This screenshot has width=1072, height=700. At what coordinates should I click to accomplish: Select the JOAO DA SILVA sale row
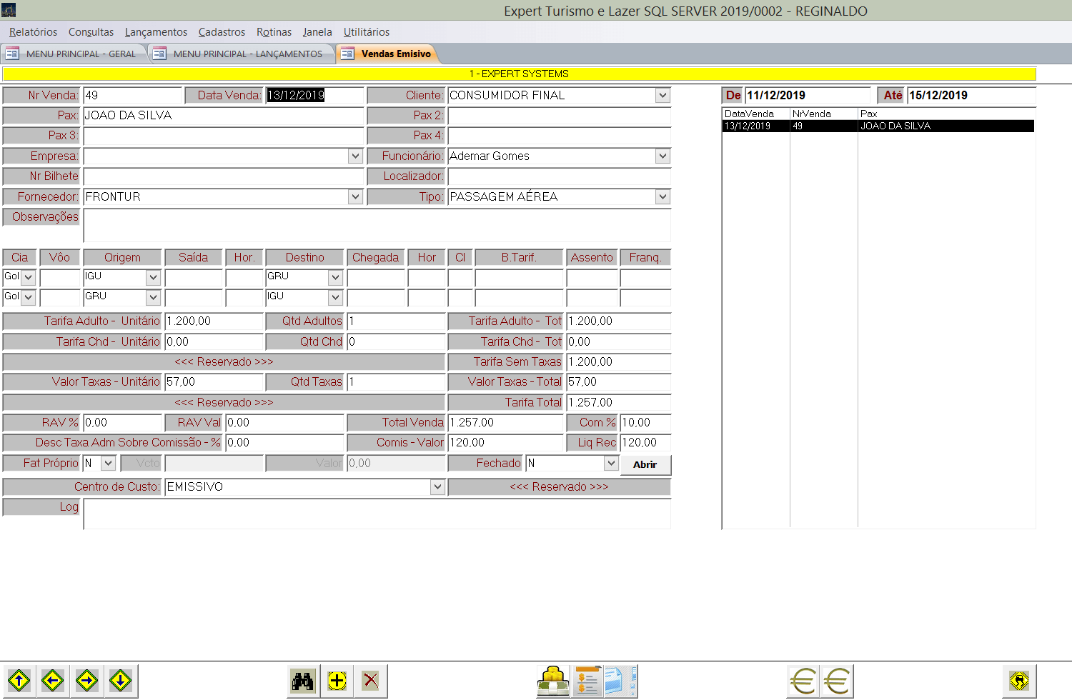[878, 126]
